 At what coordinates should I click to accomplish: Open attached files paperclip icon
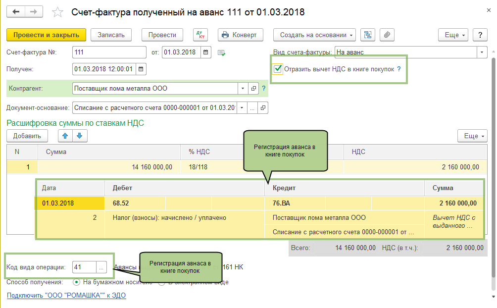click(x=387, y=35)
